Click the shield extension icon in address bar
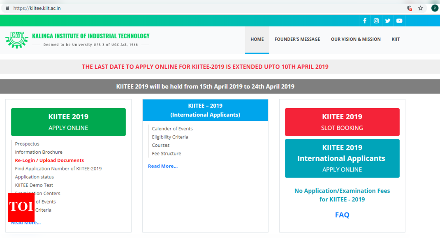Screen dimensions: 440x238 point(410,8)
